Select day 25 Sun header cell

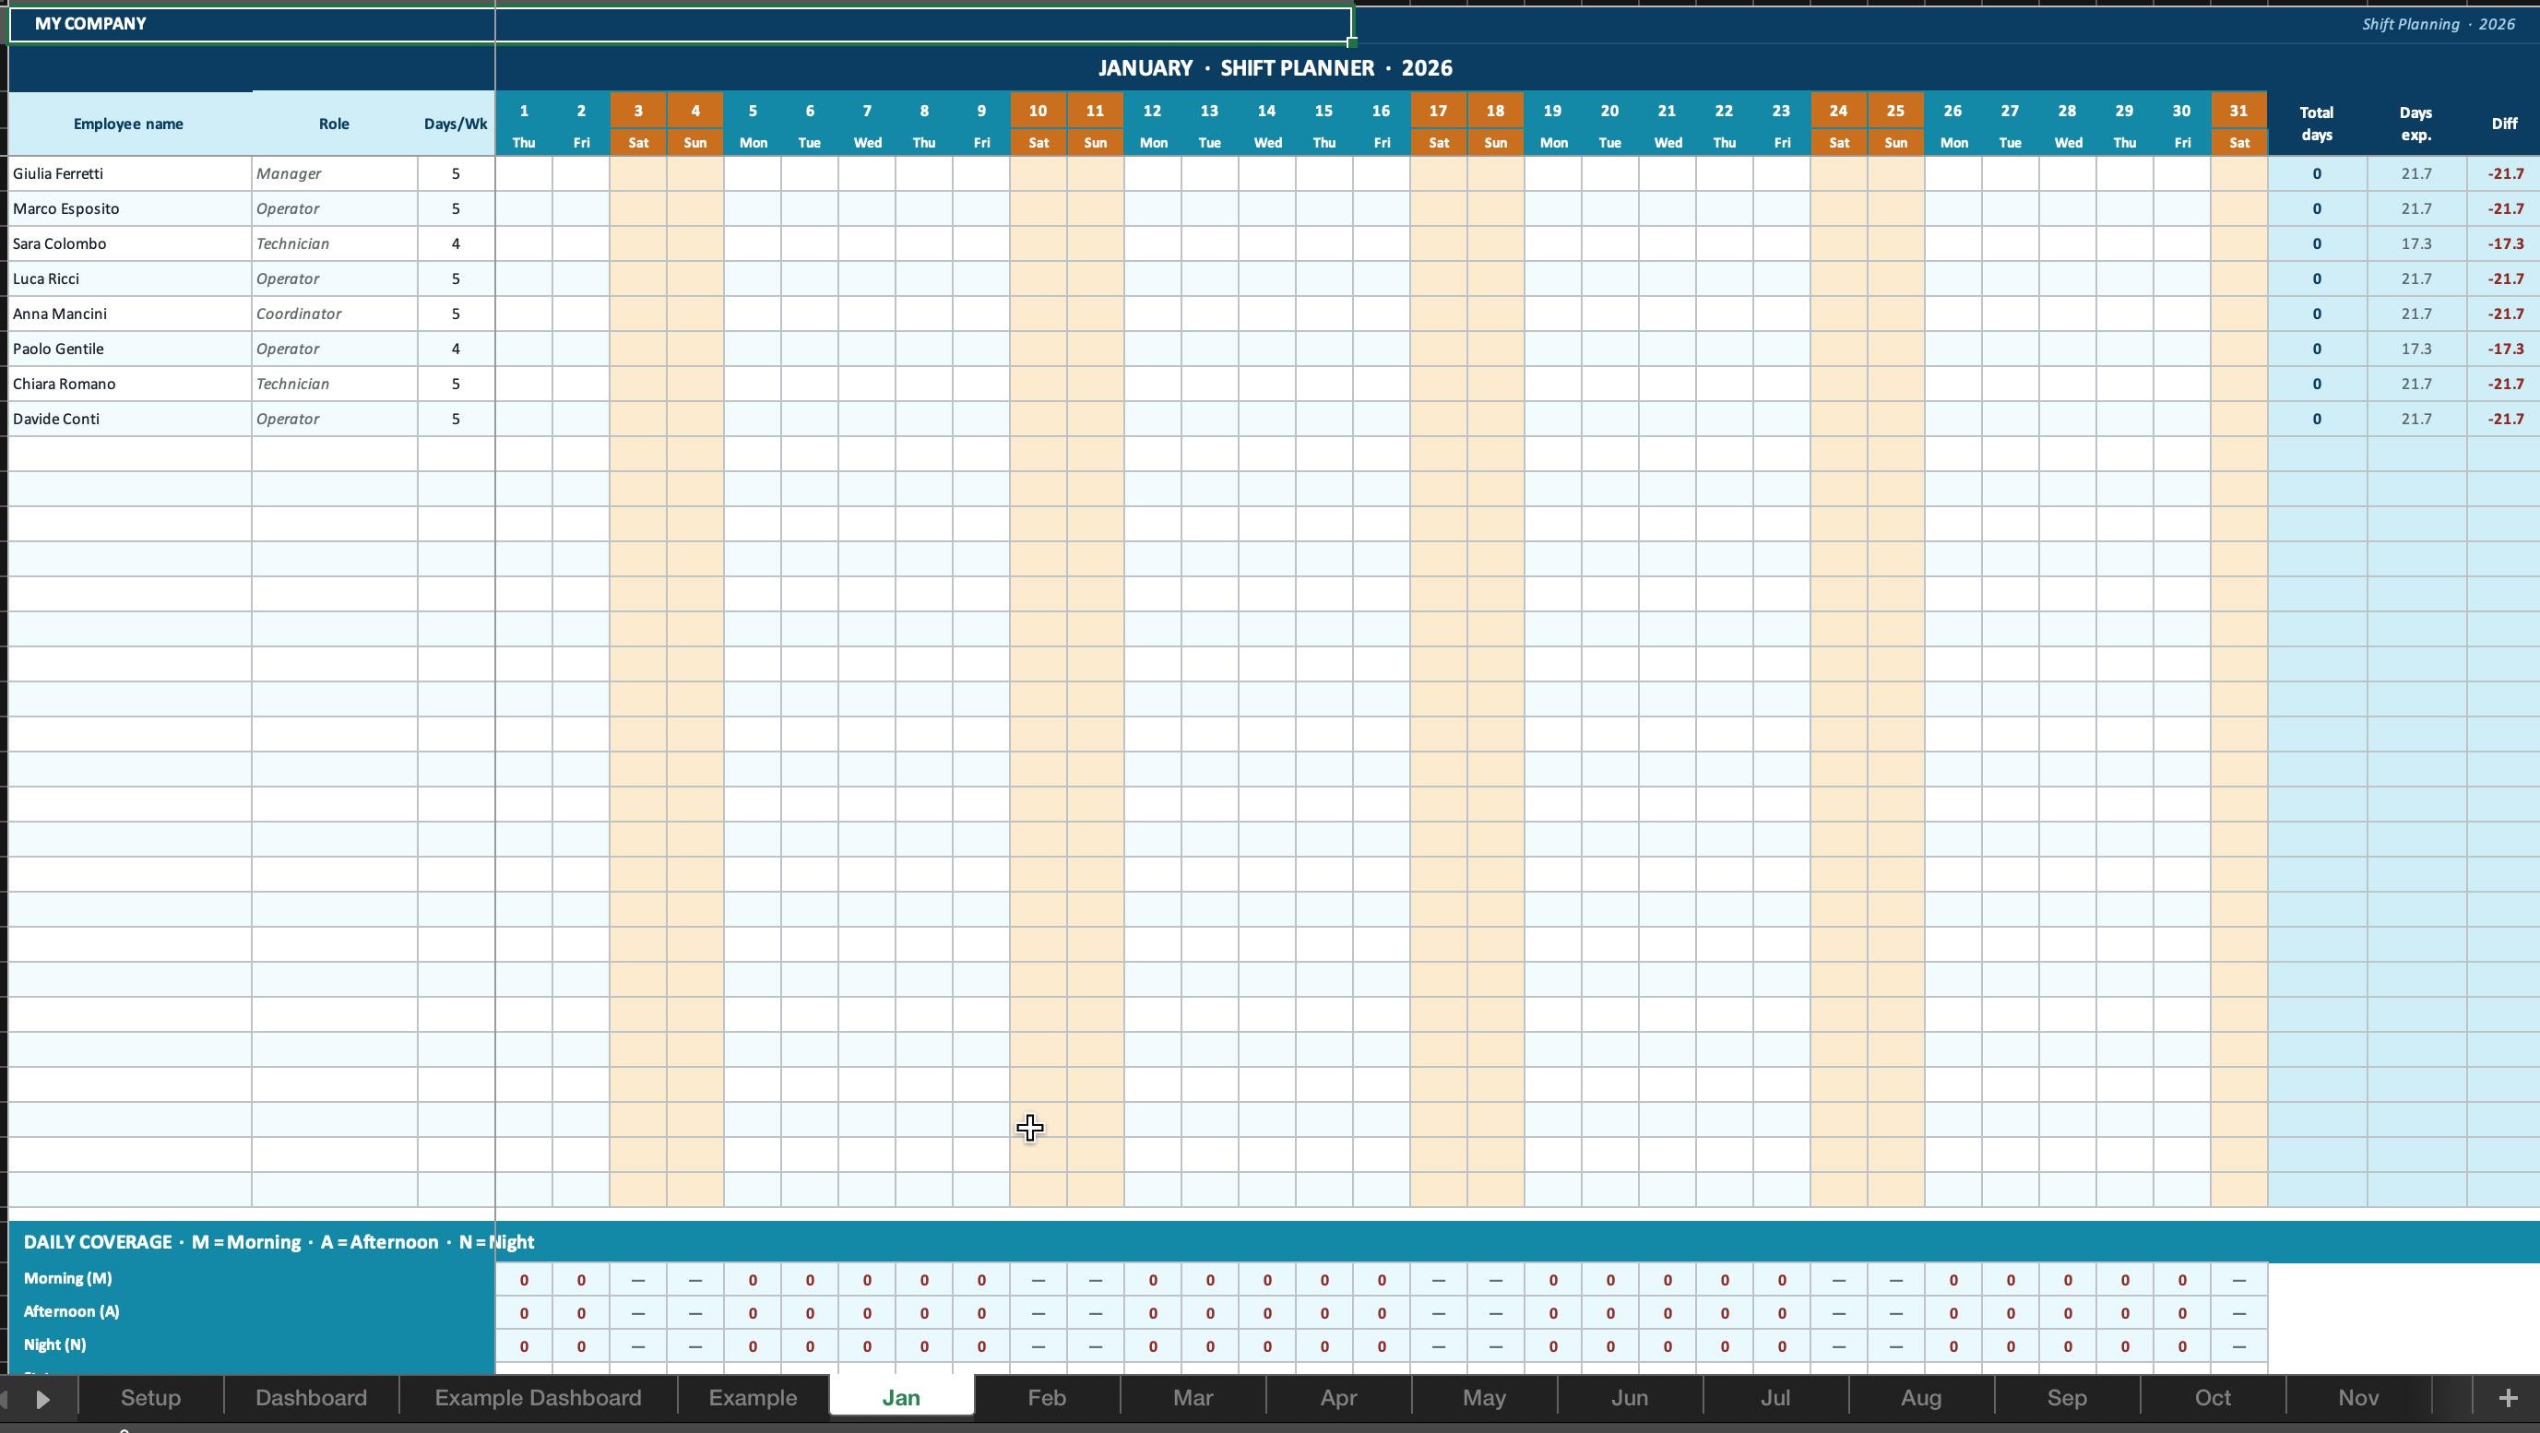[1895, 124]
